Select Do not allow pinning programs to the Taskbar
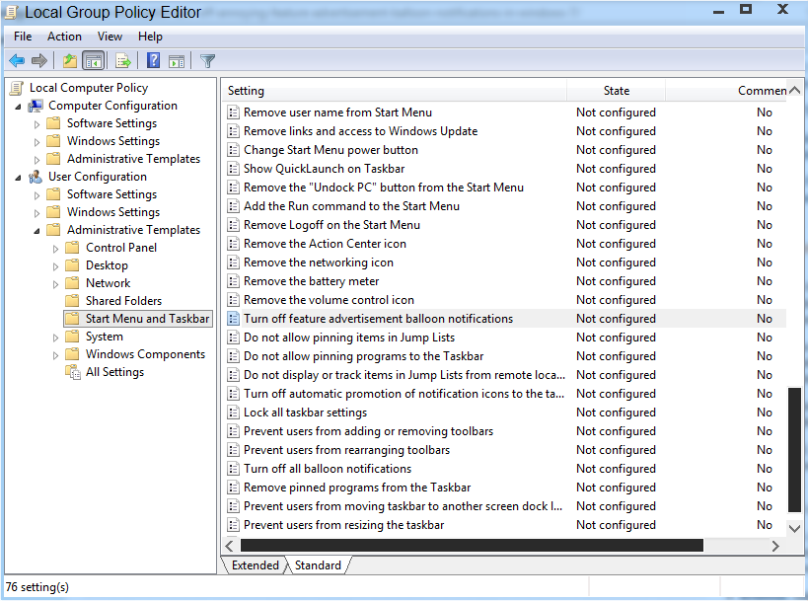Screen dimensions: 808x601 (x=364, y=356)
